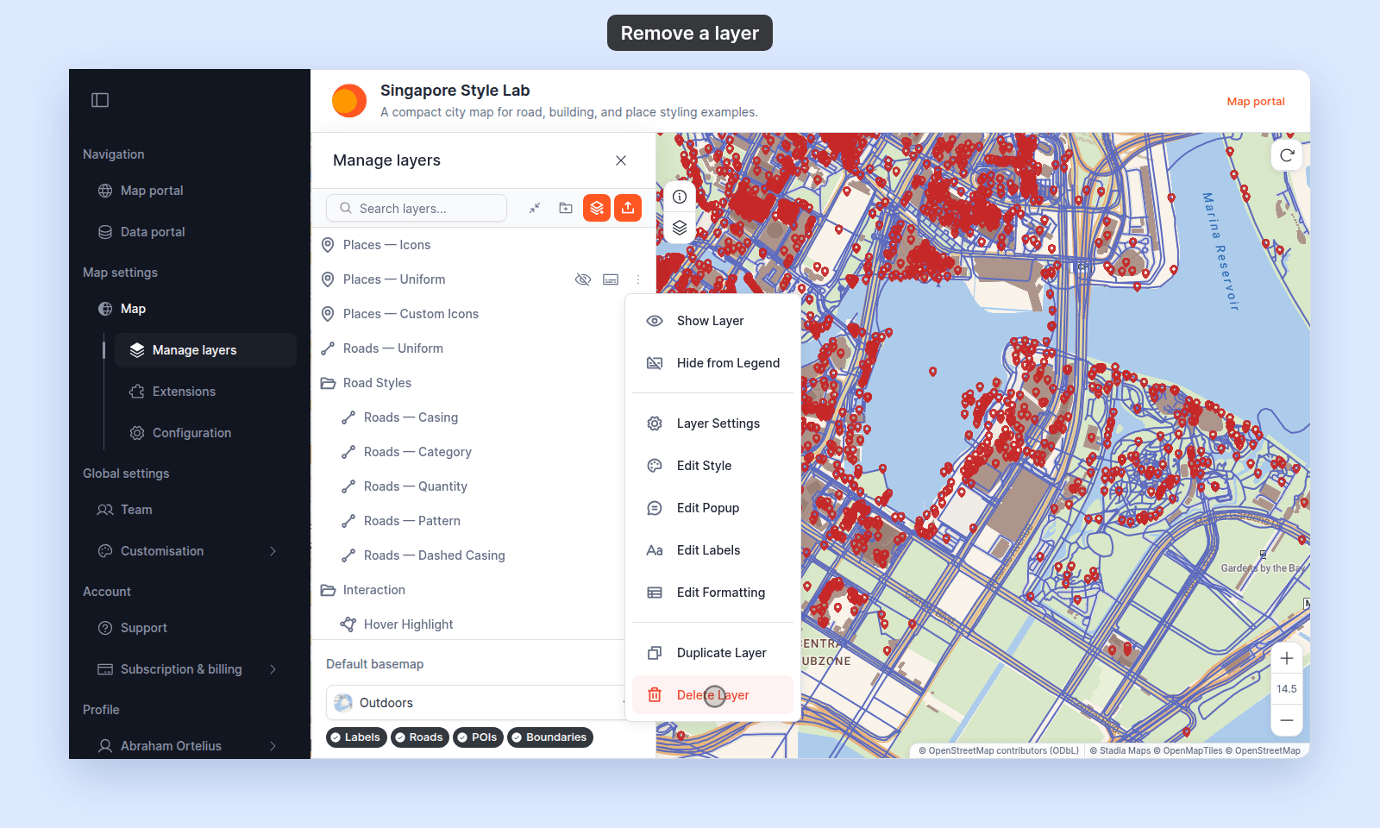The height and width of the screenshot is (828, 1380).
Task: Toggle visibility of Places — Uniform layer
Action: coord(583,279)
